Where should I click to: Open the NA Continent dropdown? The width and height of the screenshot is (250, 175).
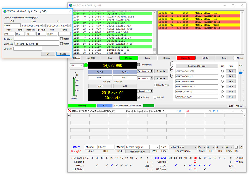click(229, 147)
